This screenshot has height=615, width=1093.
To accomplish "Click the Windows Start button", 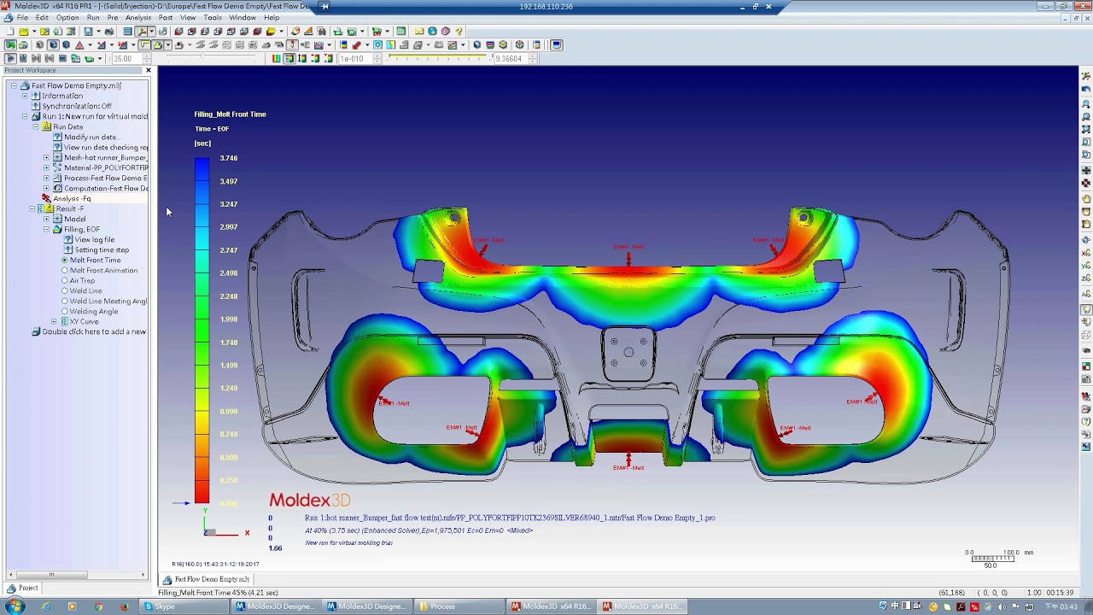I will [x=15, y=606].
